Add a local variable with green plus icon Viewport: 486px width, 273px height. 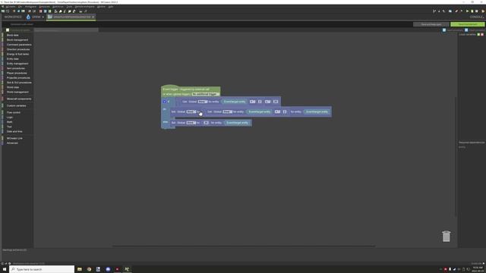pyautogui.click(x=478, y=35)
